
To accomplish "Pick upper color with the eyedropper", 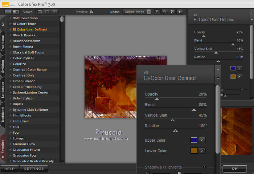I will click(202, 140).
